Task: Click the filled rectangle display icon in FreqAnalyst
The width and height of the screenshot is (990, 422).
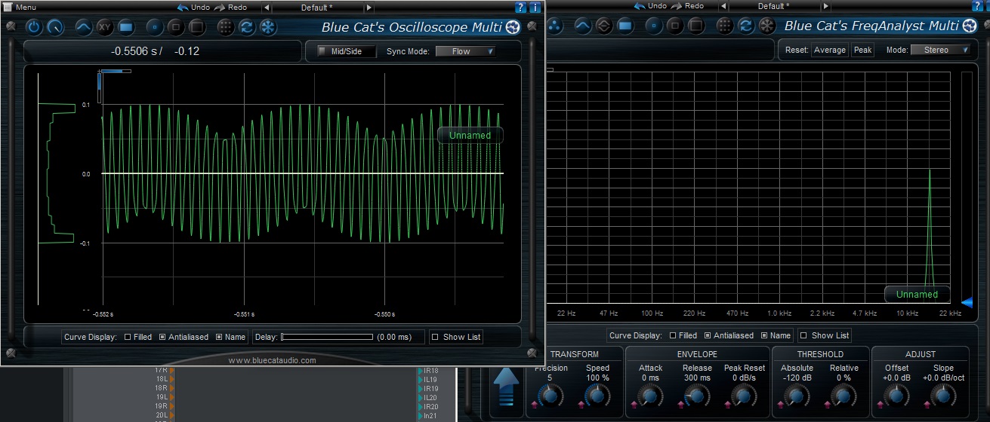Action: pyautogui.click(x=625, y=26)
